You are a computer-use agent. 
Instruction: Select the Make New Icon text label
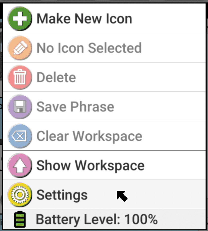point(84,19)
